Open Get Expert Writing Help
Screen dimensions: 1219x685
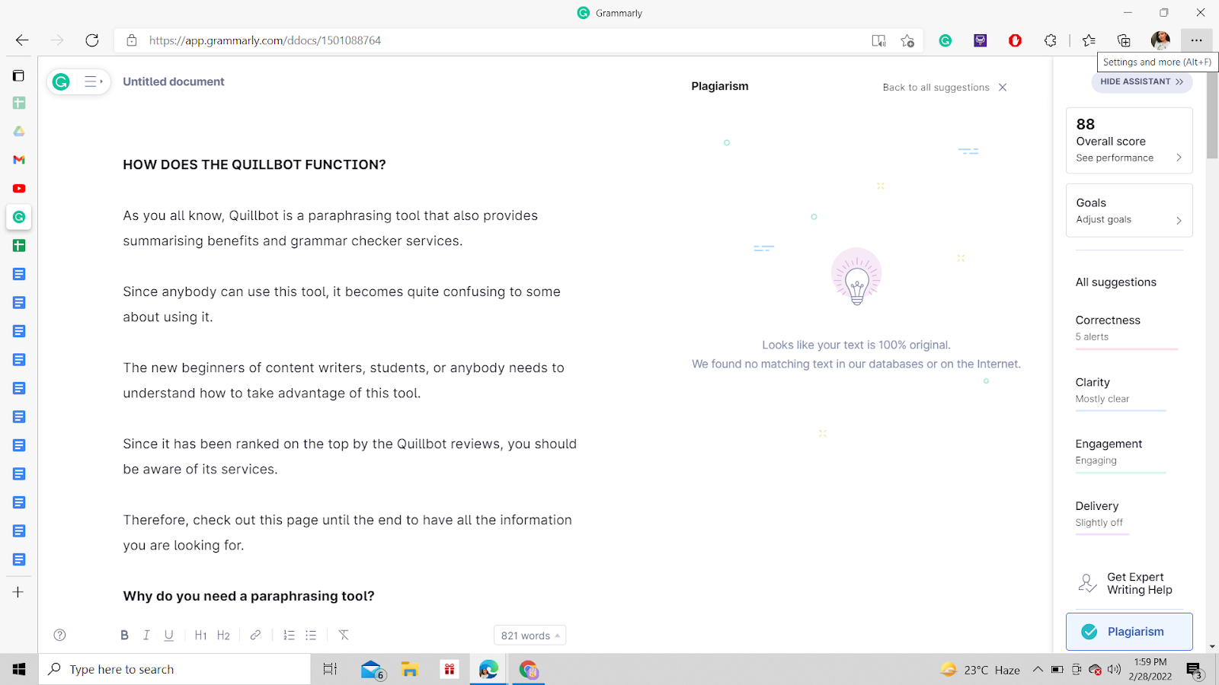1126,584
